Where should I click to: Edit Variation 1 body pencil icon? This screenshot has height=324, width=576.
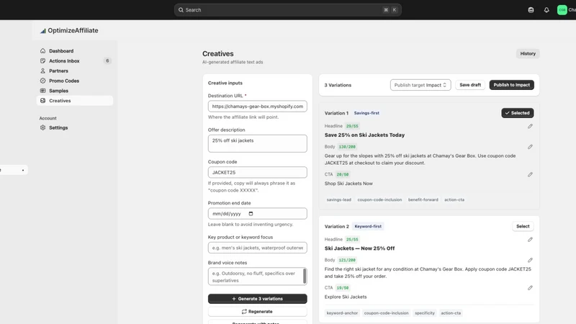pyautogui.click(x=530, y=147)
